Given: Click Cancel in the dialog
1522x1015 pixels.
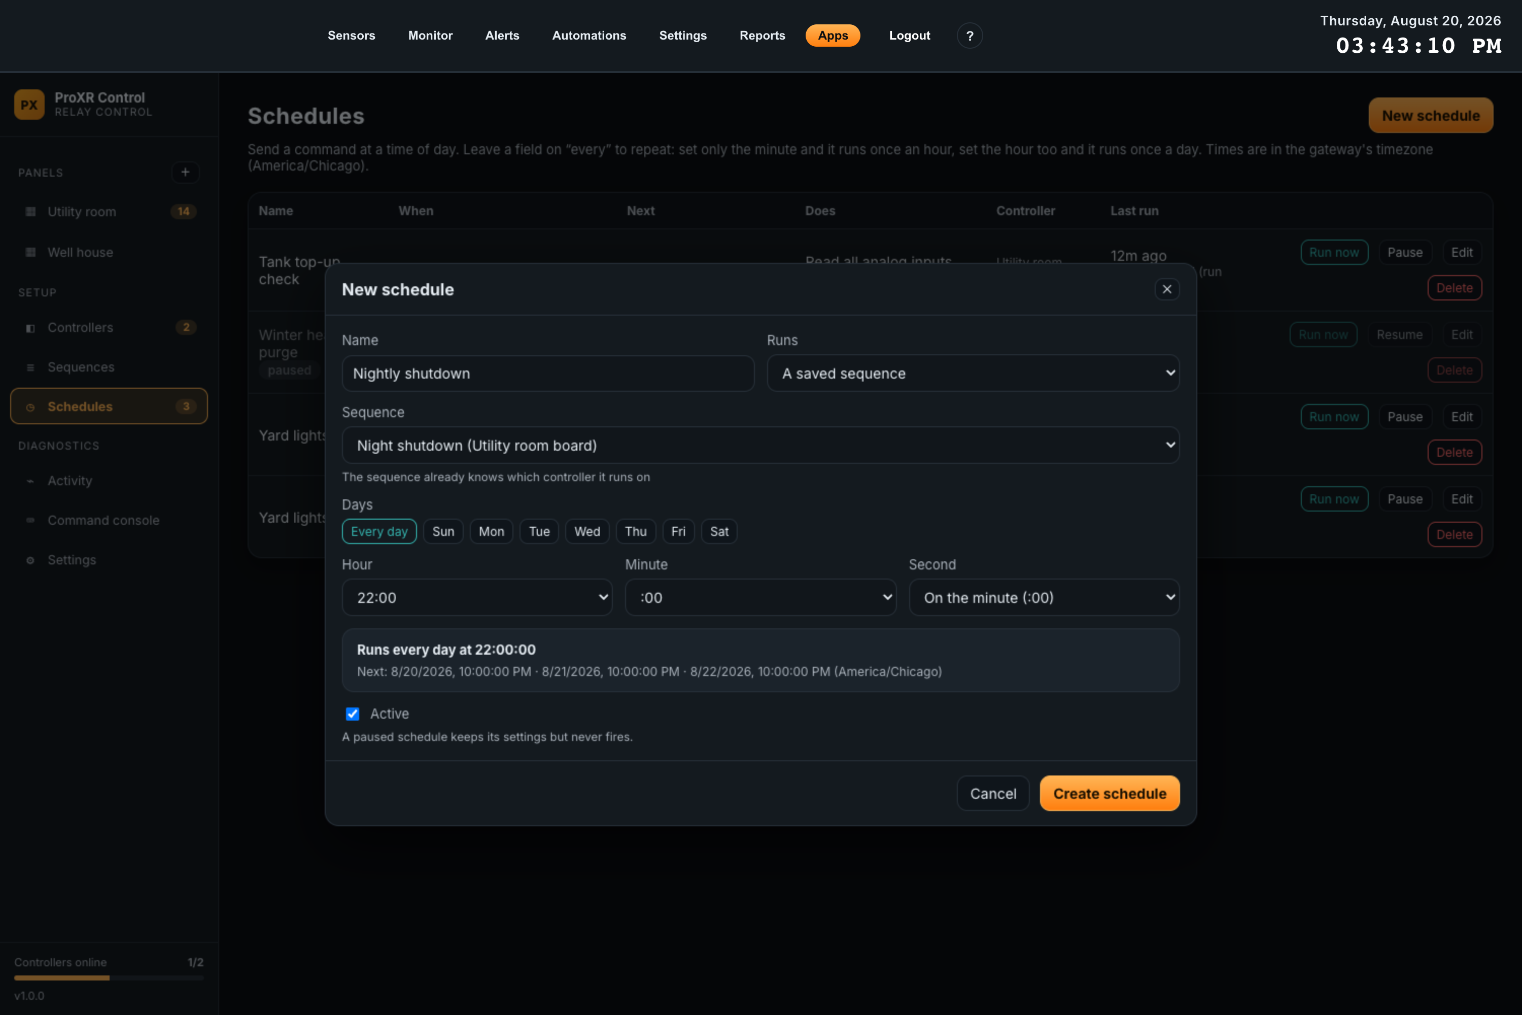Looking at the screenshot, I should click(993, 794).
